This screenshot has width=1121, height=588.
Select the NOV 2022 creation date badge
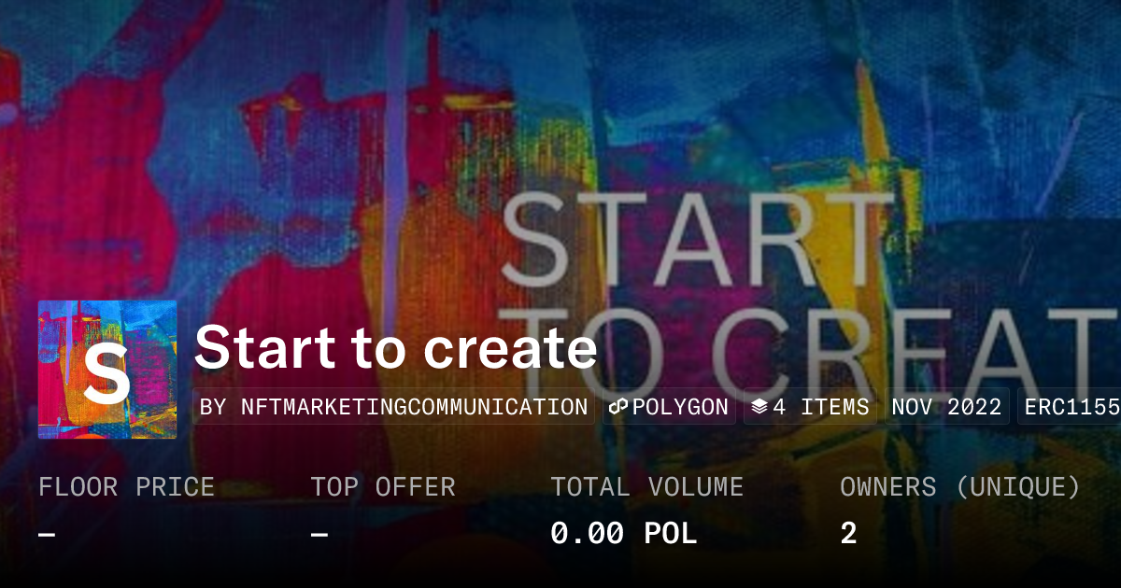tap(946, 407)
